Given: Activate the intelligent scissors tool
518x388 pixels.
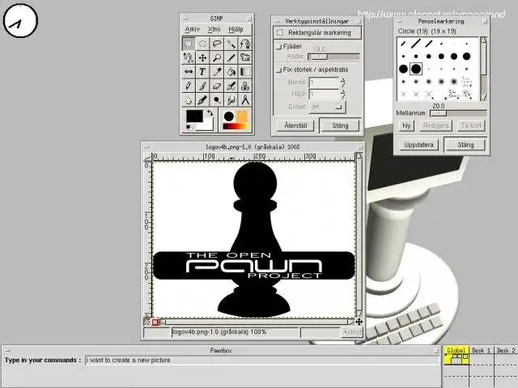Looking at the screenshot, I should coord(189,57).
